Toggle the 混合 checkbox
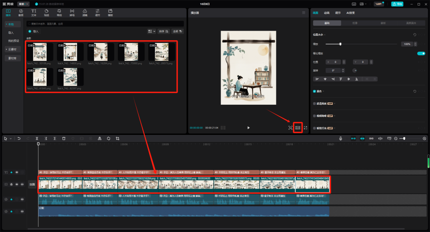 click(x=314, y=91)
